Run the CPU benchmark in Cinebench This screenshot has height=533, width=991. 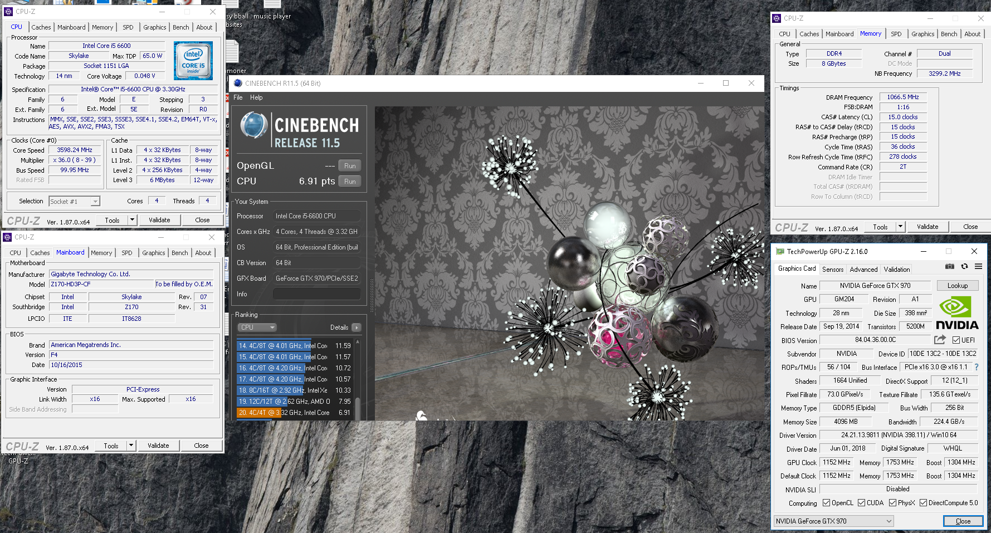click(x=350, y=182)
